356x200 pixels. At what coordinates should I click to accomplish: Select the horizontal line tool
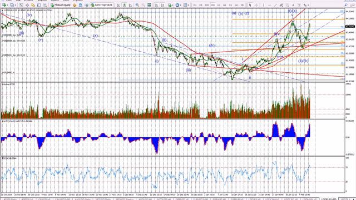[269, 5]
